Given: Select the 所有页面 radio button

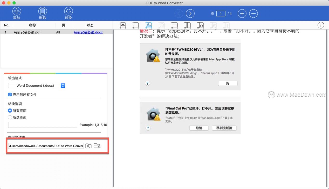Looking at the screenshot, I should click(10, 111).
